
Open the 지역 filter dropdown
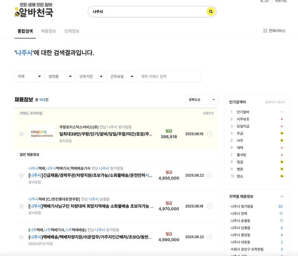(29, 76)
